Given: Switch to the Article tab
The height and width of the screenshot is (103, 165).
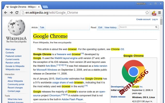Looking at the screenshot, I should click(x=35, y=28).
